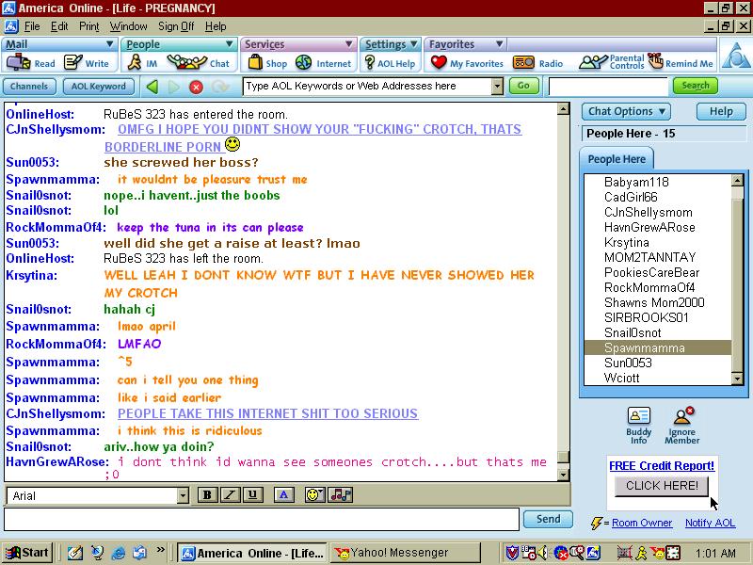Open the Read mail icon
The height and width of the screenshot is (565, 753).
click(18, 62)
